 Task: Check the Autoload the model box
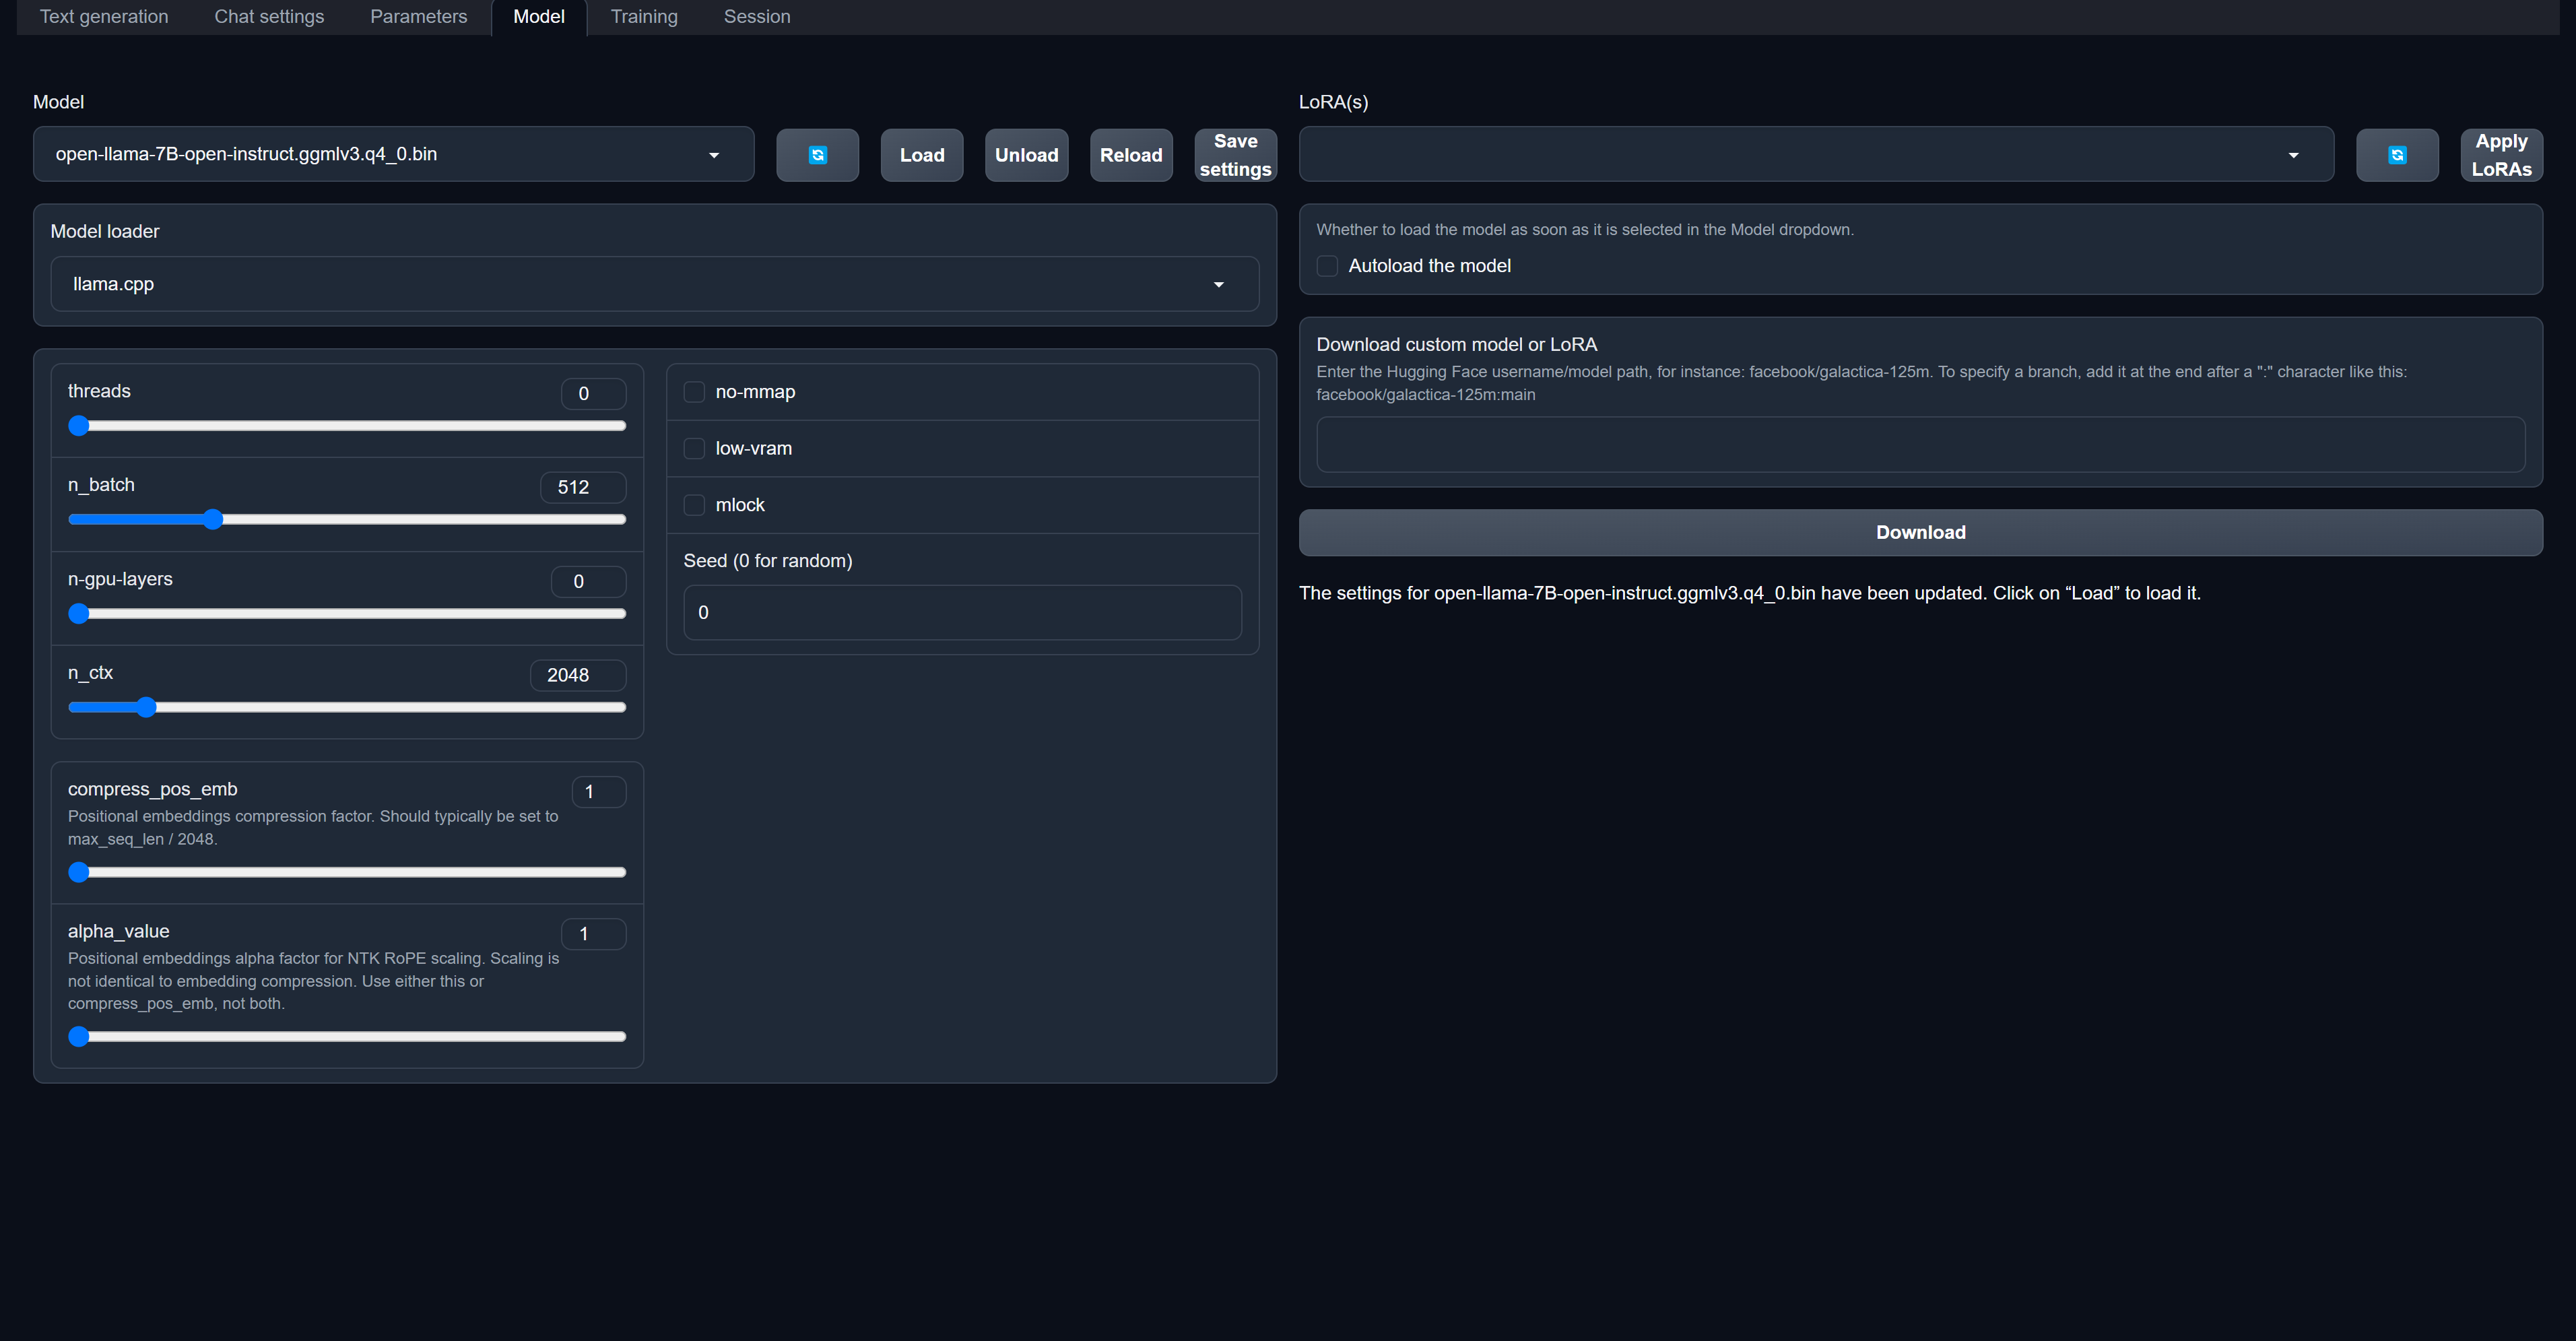[1327, 266]
